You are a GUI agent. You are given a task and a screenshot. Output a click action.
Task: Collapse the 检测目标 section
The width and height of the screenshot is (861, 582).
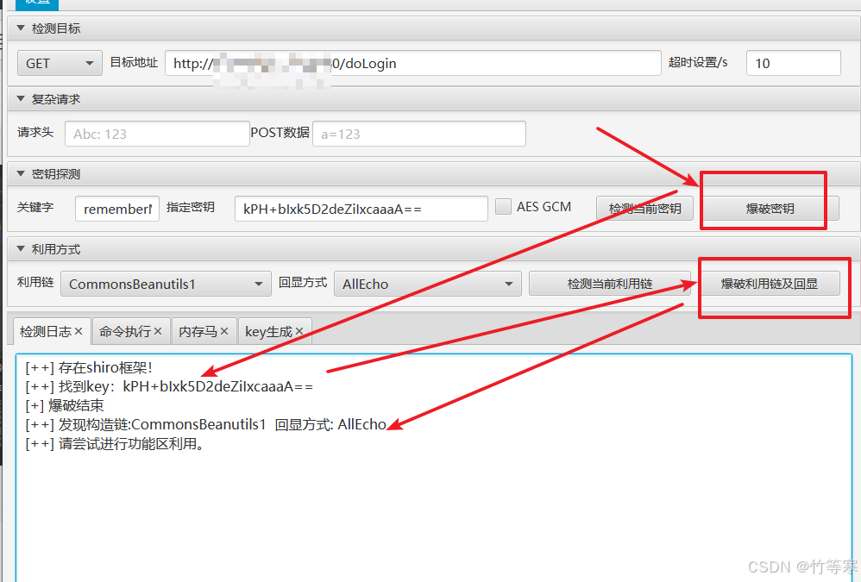(x=19, y=28)
